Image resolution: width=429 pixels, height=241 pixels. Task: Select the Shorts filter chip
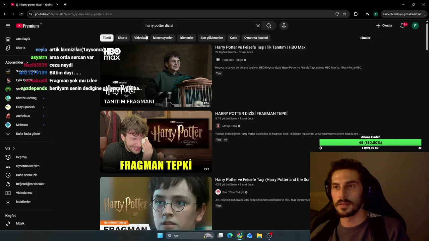click(x=122, y=38)
